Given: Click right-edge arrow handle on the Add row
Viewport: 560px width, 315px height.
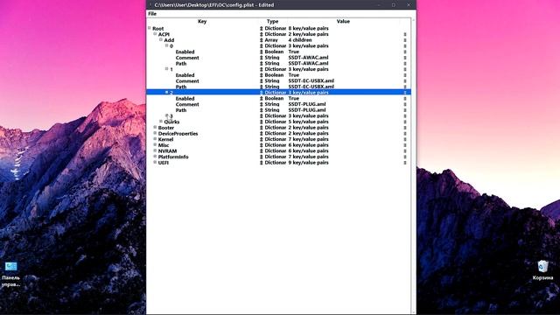Looking at the screenshot, I should click(x=405, y=40).
